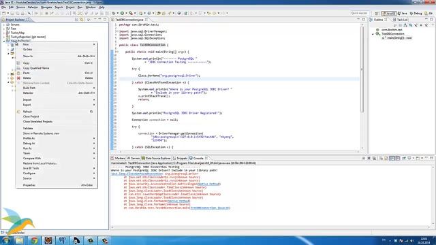Image resolution: width=436 pixels, height=245 pixels.
Task: Switch to the Java EE perspective
Action: pos(389,13)
